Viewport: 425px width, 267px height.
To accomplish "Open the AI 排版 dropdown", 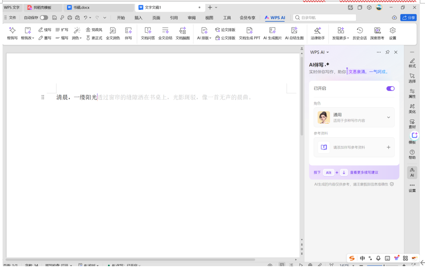I will tap(204, 33).
